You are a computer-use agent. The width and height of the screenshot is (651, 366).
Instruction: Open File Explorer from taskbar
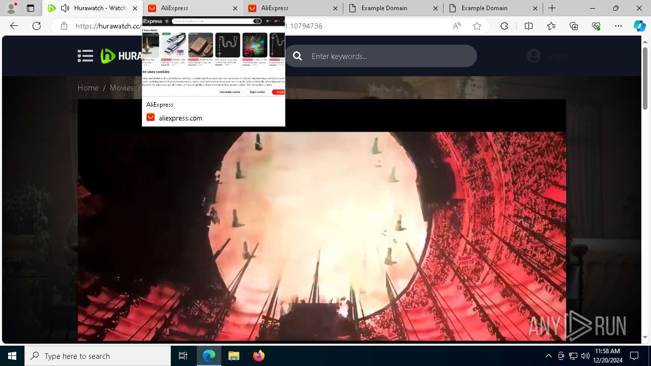233,356
